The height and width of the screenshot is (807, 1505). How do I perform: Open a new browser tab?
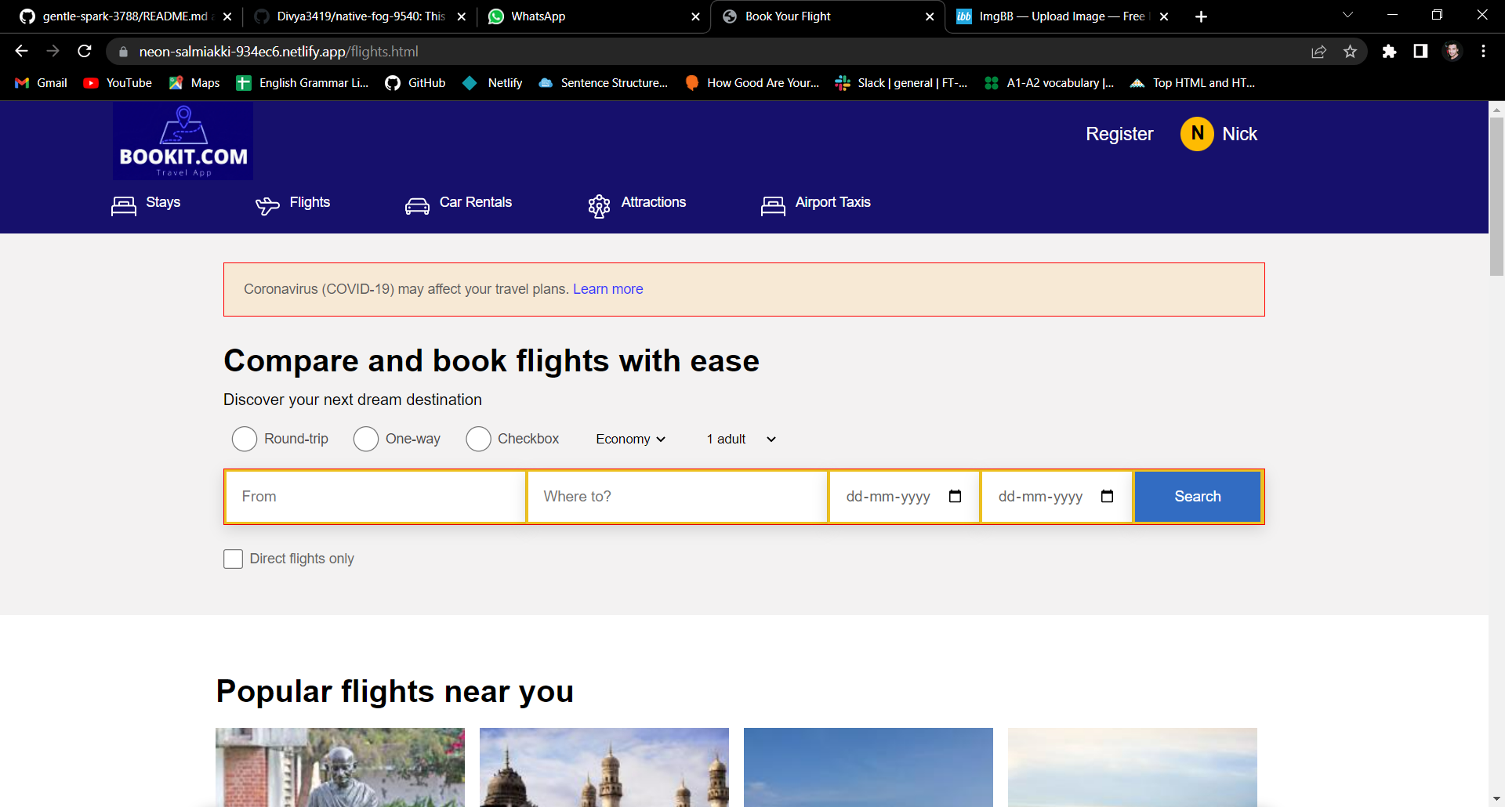tap(1201, 16)
